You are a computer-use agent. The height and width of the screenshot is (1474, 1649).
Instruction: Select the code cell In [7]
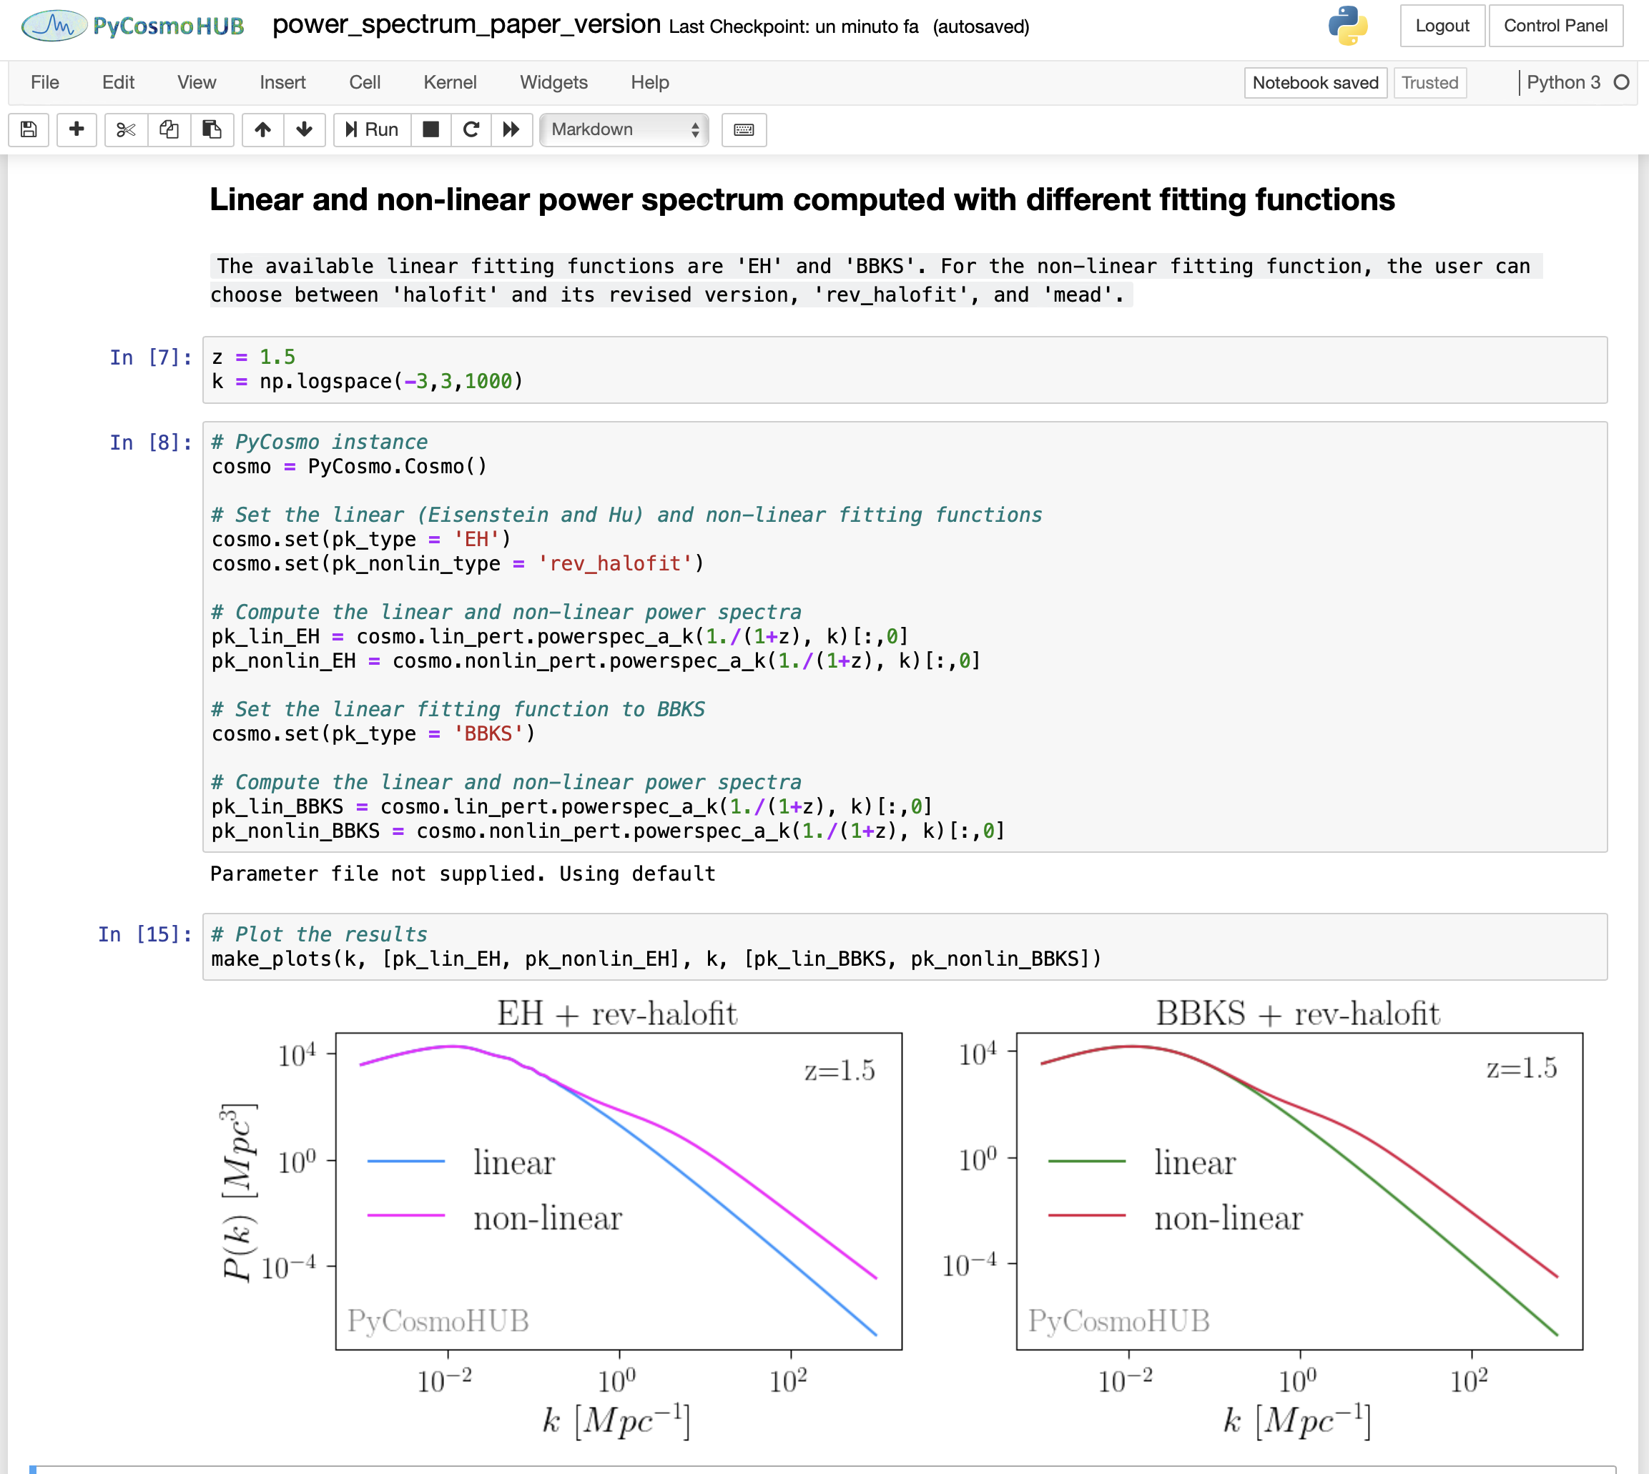tap(905, 370)
